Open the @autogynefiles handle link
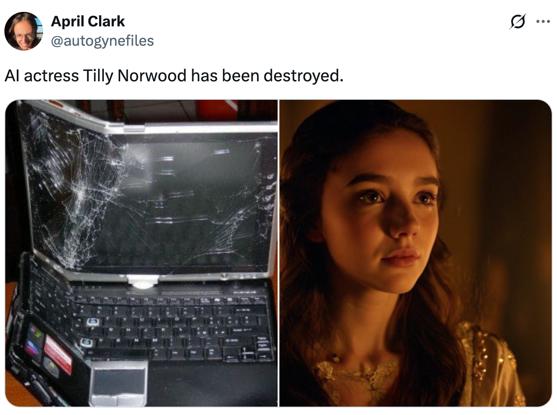The height and width of the screenshot is (415, 557). pyautogui.click(x=103, y=41)
